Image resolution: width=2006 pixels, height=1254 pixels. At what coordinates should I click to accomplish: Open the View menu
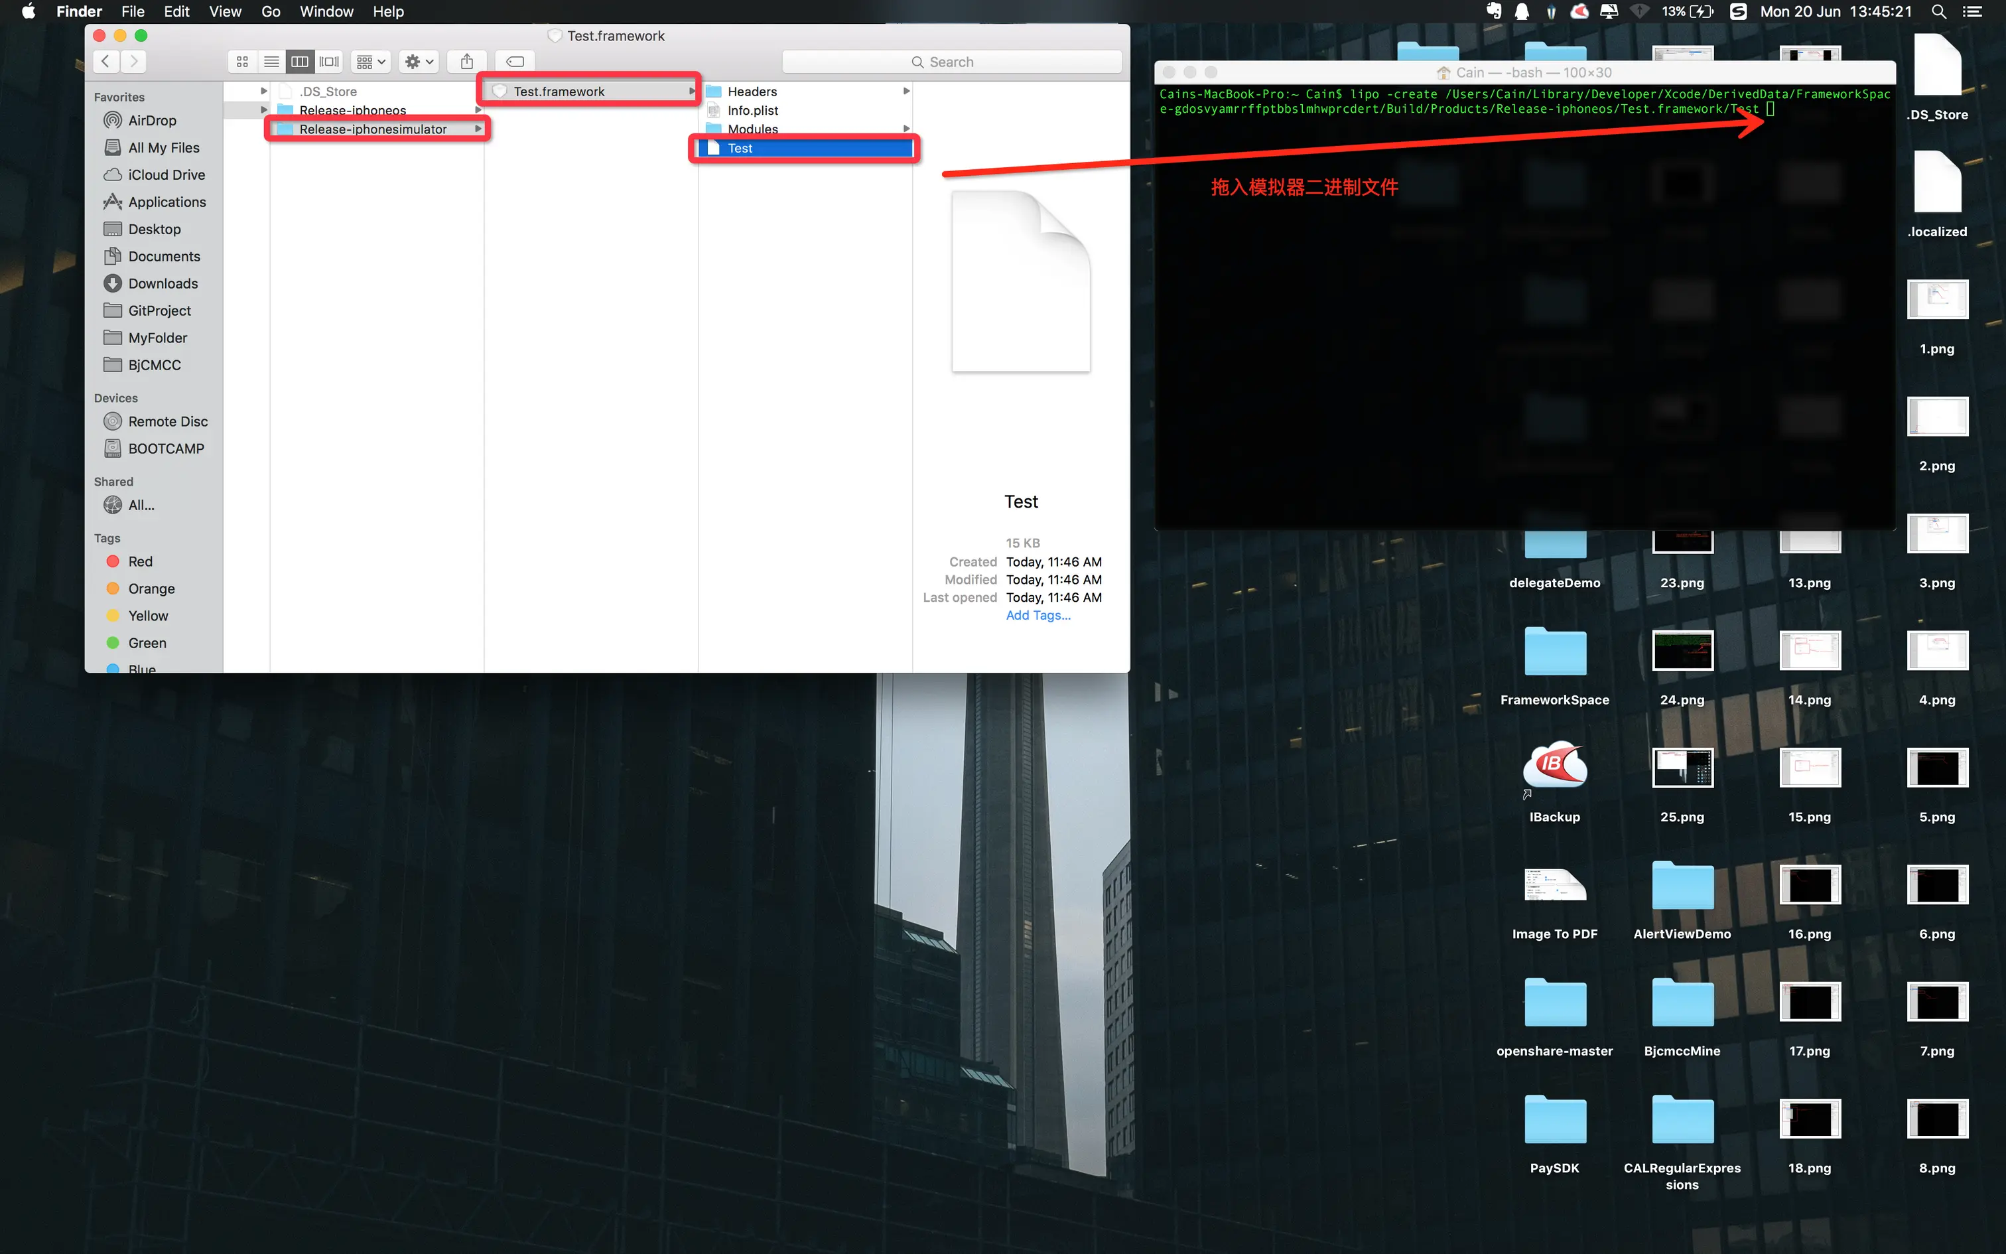coord(225,12)
